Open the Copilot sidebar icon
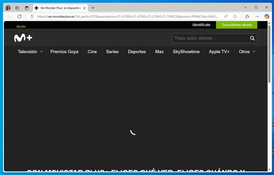 click(267, 16)
